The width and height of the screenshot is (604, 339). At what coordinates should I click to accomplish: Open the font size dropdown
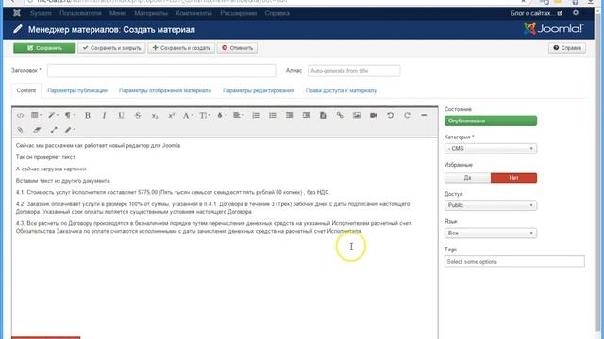click(x=205, y=115)
